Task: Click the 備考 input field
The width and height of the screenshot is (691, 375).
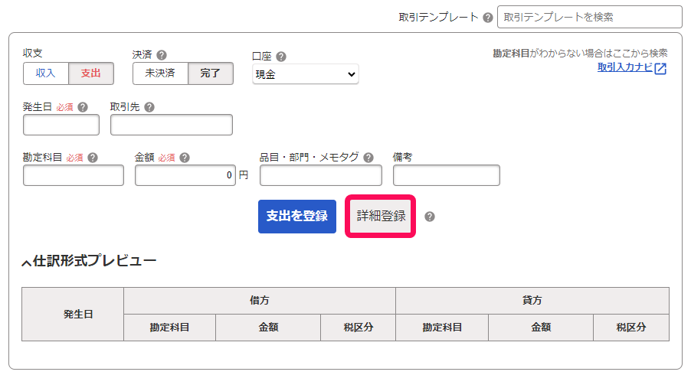Action: pos(446,175)
